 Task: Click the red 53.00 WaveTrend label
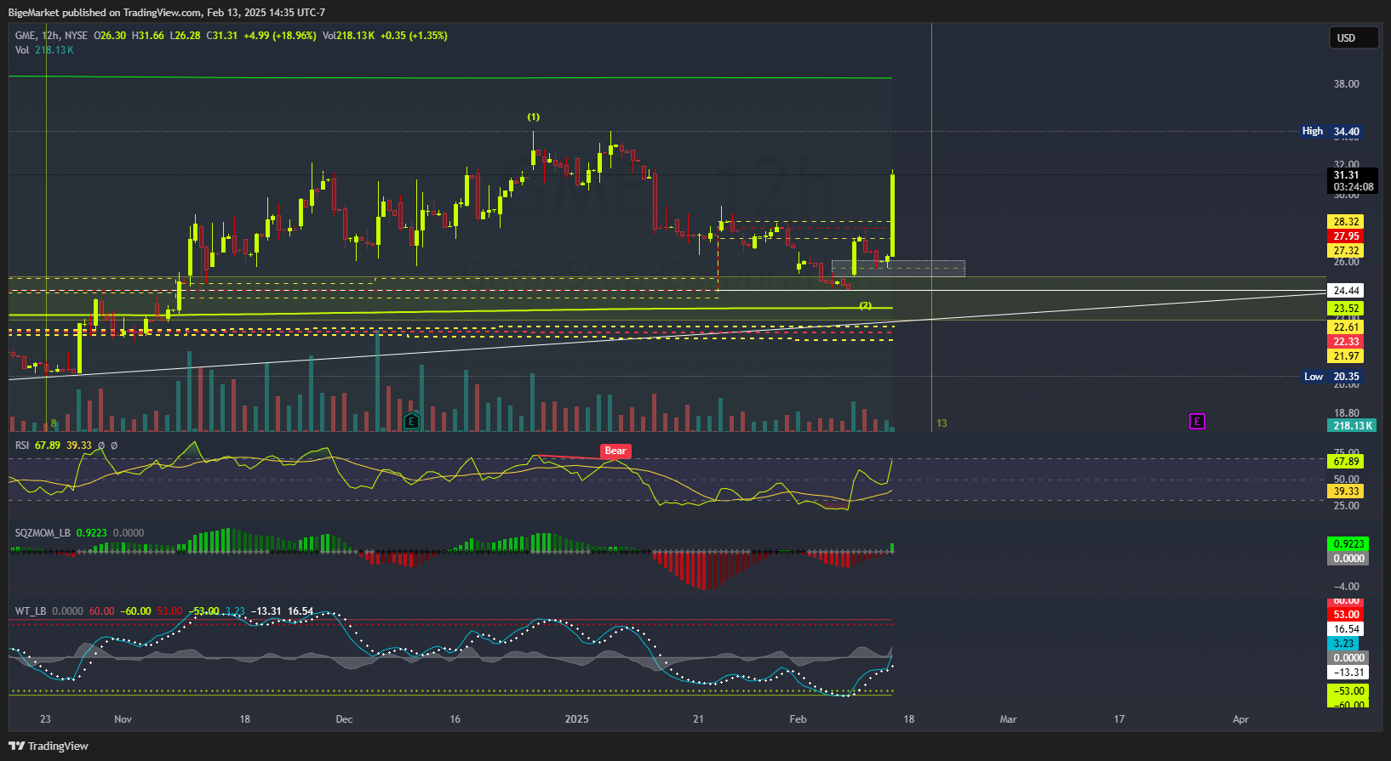pyautogui.click(x=1345, y=615)
